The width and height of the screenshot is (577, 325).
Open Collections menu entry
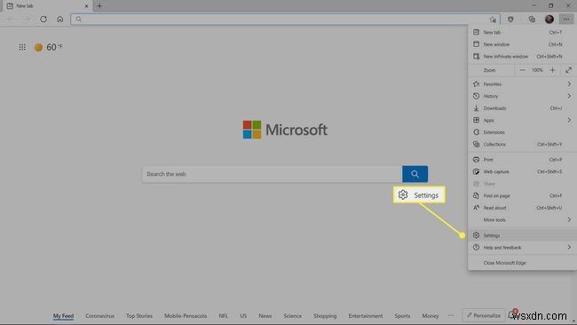pos(522,145)
